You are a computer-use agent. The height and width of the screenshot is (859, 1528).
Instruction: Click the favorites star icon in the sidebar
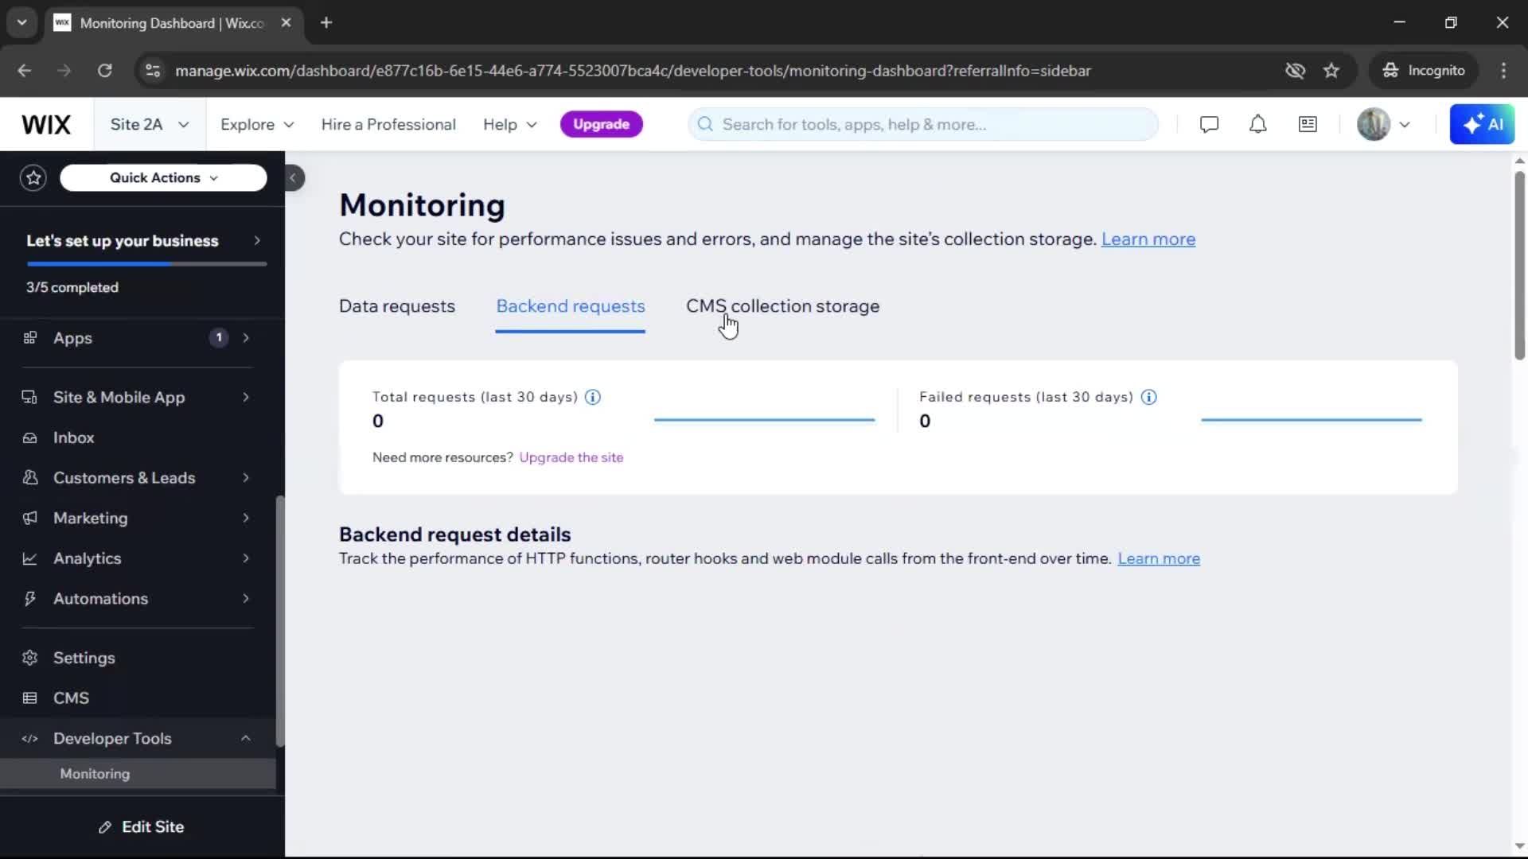coord(33,178)
